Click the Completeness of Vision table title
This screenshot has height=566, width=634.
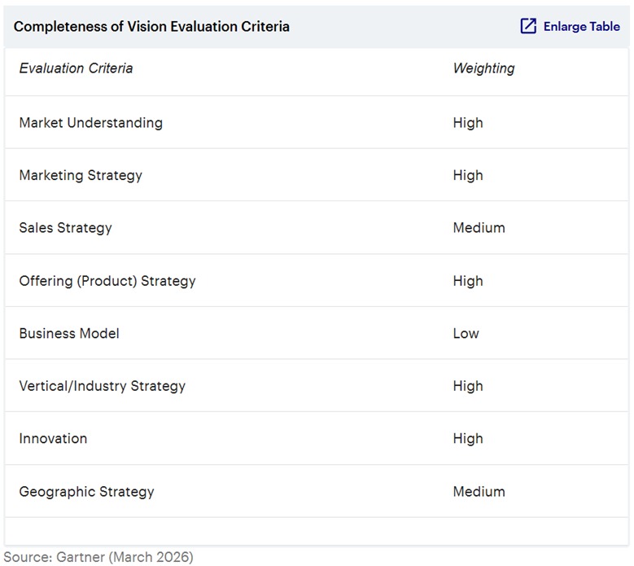pos(151,26)
